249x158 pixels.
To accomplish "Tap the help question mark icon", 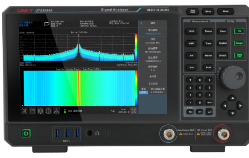I will [48, 111].
